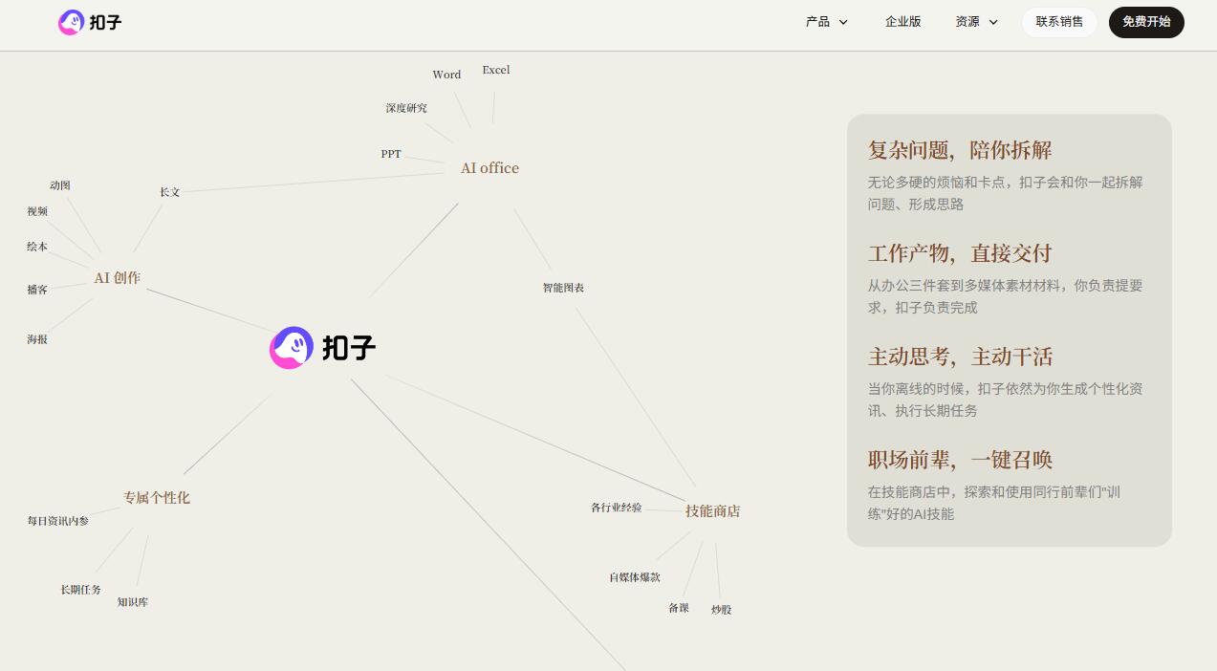This screenshot has width=1217, height=671.
Task: Select the AI 创作 branch node
Action: point(117,278)
